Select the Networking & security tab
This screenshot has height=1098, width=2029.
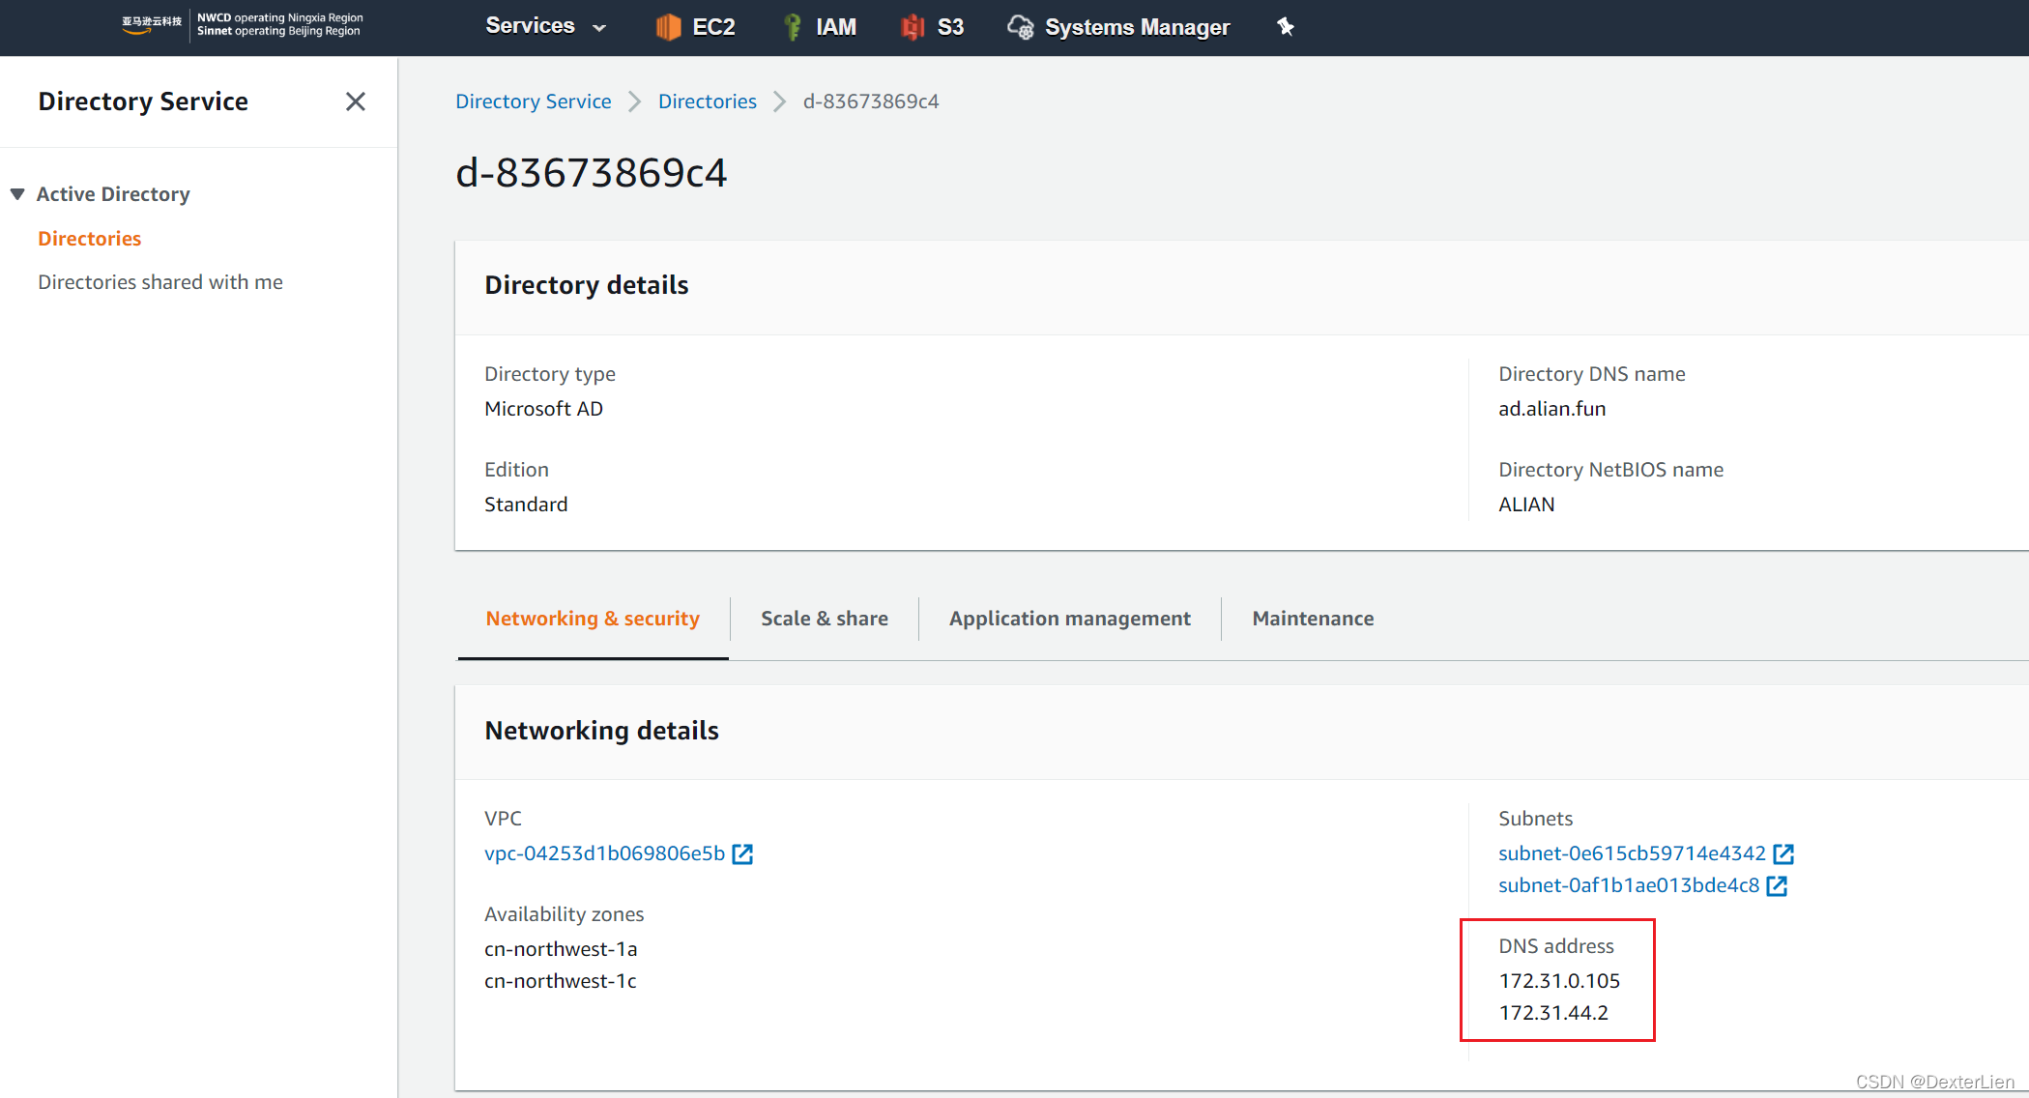[x=593, y=619]
